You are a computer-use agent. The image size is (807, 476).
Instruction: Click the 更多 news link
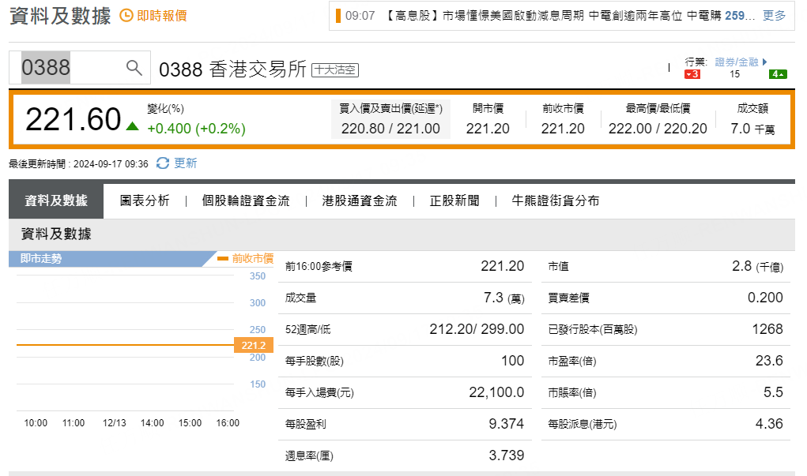(x=774, y=16)
